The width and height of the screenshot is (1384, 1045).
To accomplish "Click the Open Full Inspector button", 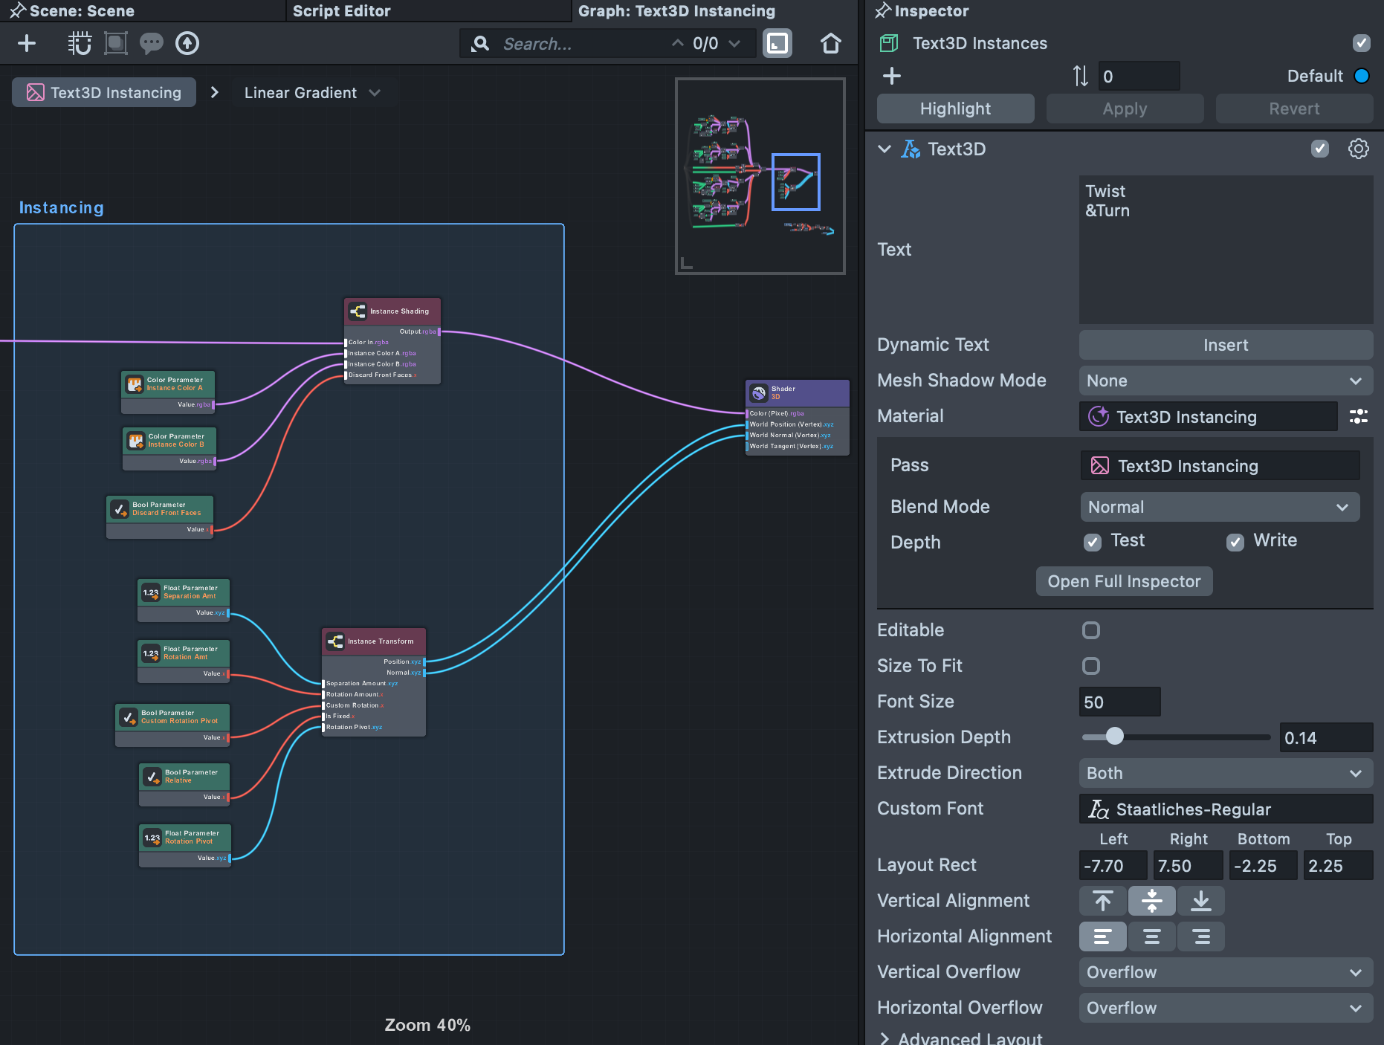I will pyautogui.click(x=1124, y=581).
